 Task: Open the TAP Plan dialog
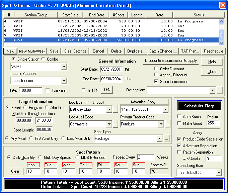click(x=190, y=51)
